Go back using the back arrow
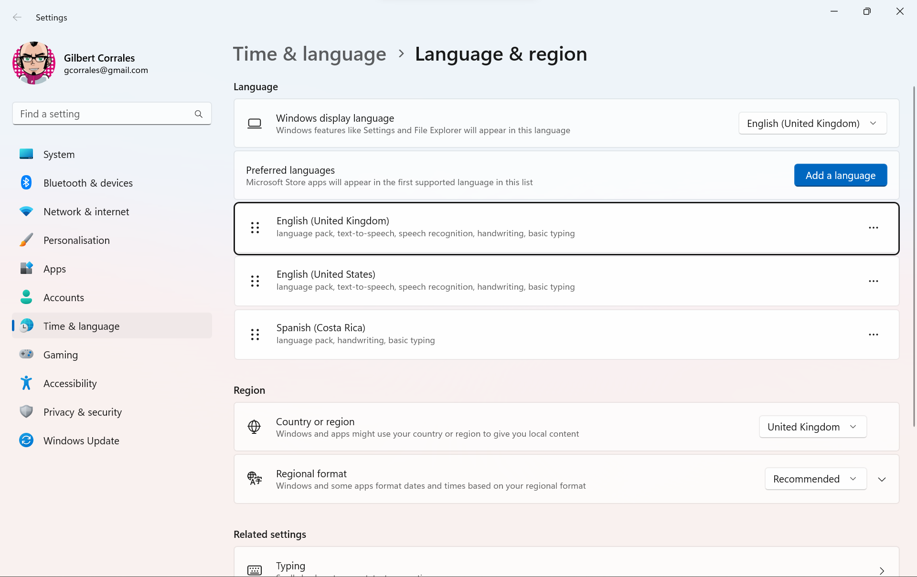 click(x=17, y=17)
